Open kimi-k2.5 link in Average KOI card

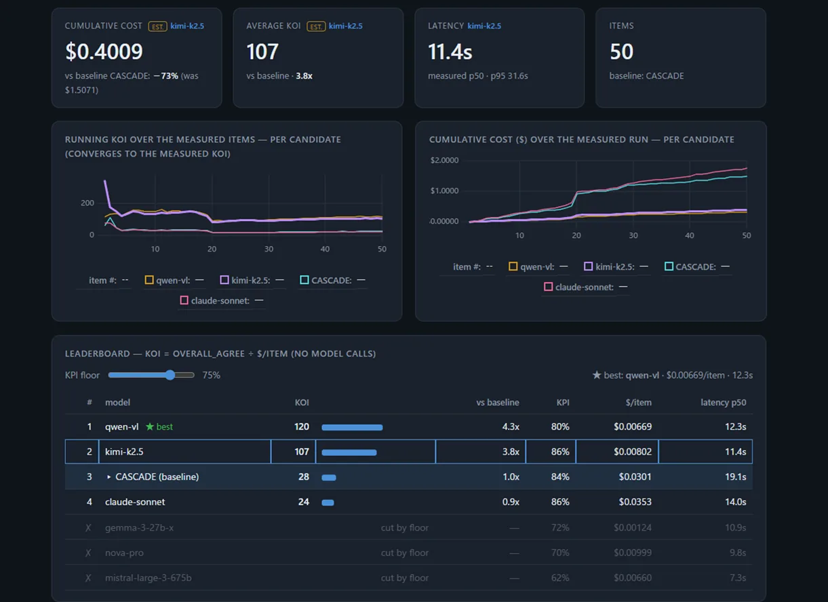345,26
